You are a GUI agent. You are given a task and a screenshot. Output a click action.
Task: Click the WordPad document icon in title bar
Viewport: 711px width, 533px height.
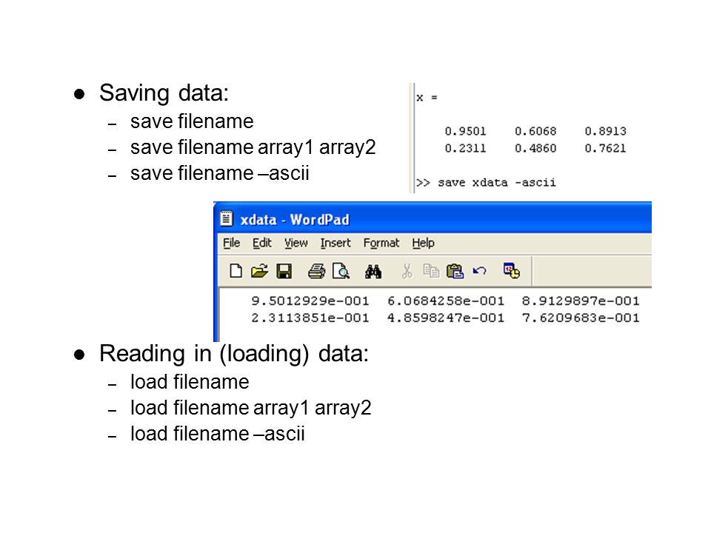tap(227, 219)
